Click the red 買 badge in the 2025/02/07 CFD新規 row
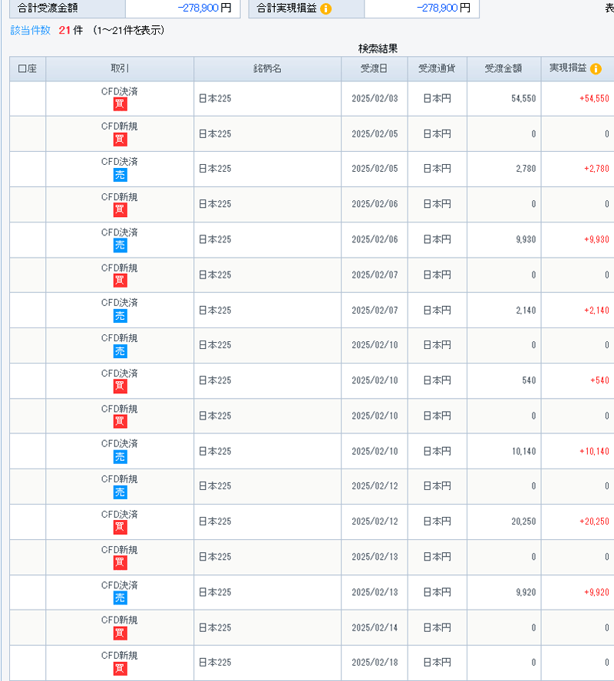The width and height of the screenshot is (614, 681). (x=120, y=281)
